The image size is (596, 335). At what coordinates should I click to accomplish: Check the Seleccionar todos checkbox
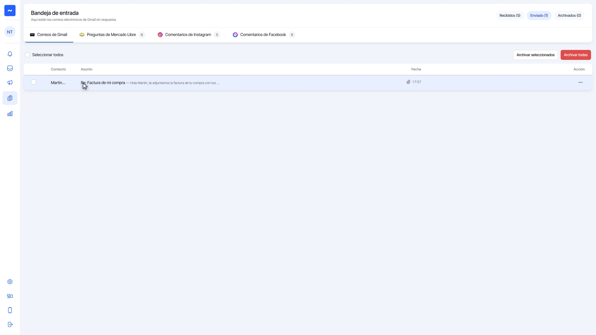[27, 55]
